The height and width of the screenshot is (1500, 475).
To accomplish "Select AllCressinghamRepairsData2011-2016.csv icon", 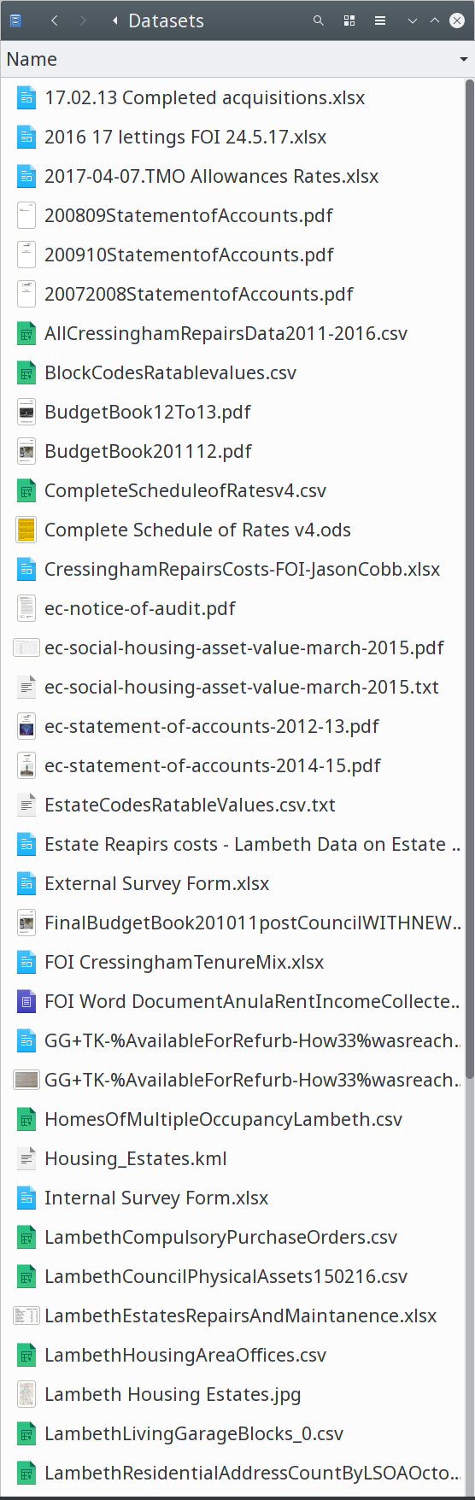I will (x=26, y=333).
